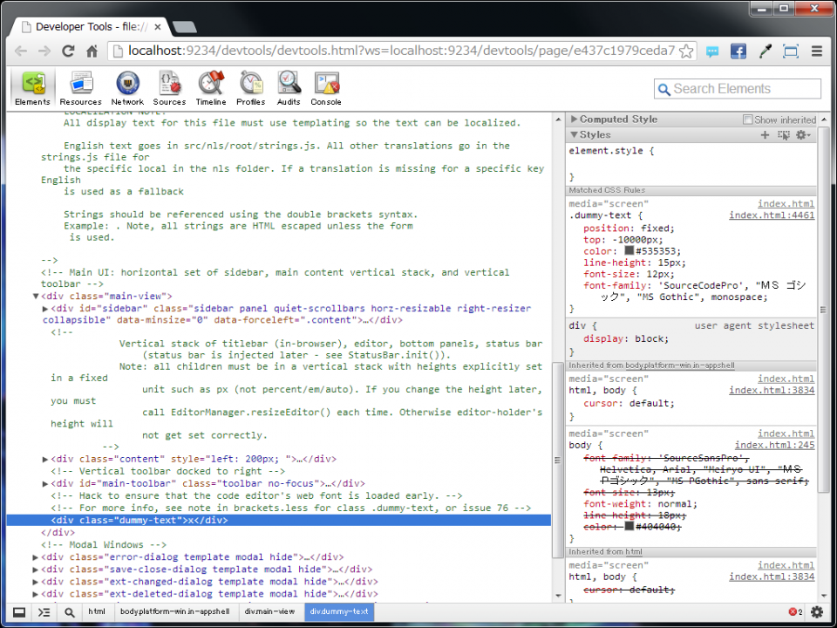Expand the div.content tree node
The width and height of the screenshot is (837, 628).
(x=45, y=458)
